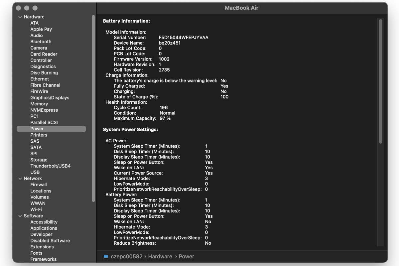Click Firmware Version value 1002
The width and height of the screenshot is (399, 266).
(x=164, y=59)
